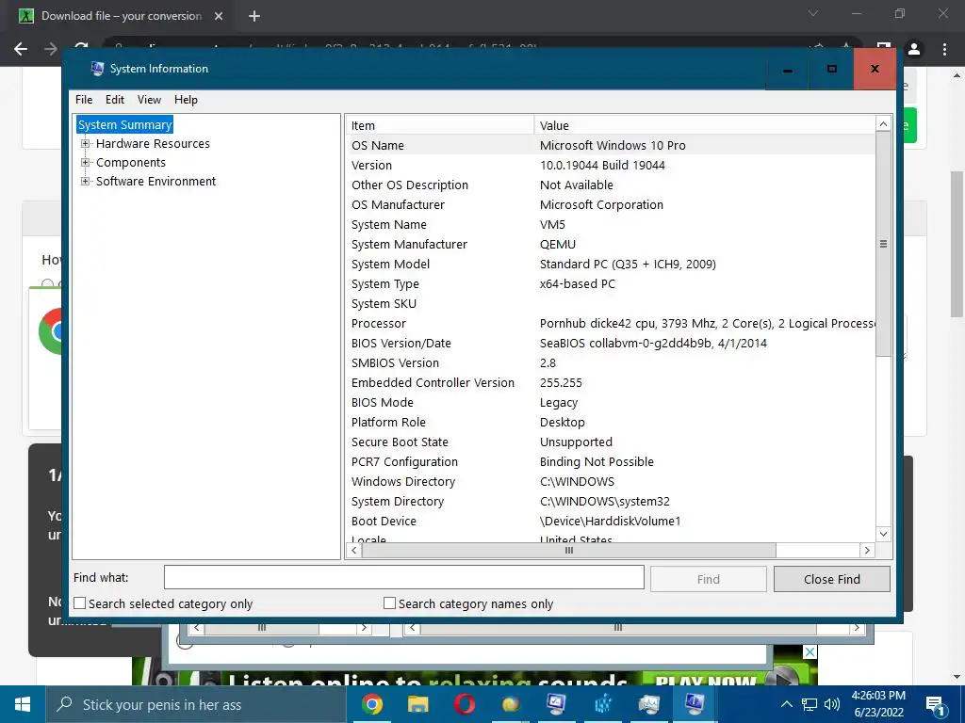Click the Value column header

[x=704, y=125]
